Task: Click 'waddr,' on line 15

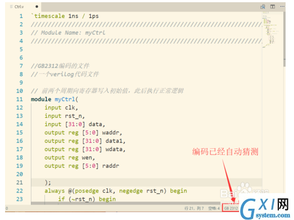Action: tap(112, 133)
